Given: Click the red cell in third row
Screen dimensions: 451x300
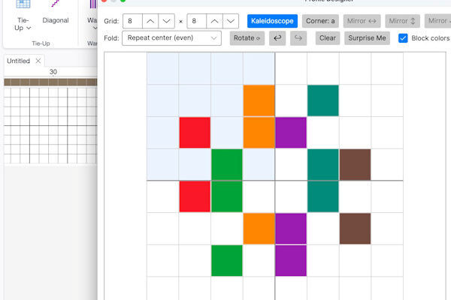Looking at the screenshot, I should coord(195,133).
